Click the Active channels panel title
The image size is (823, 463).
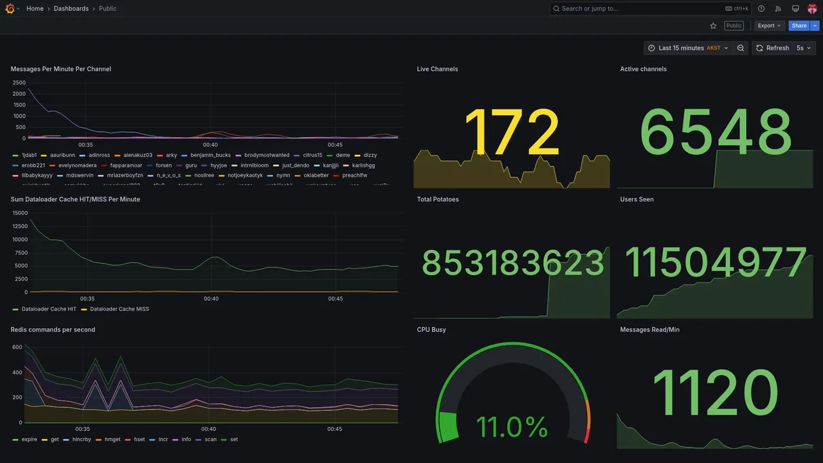644,69
